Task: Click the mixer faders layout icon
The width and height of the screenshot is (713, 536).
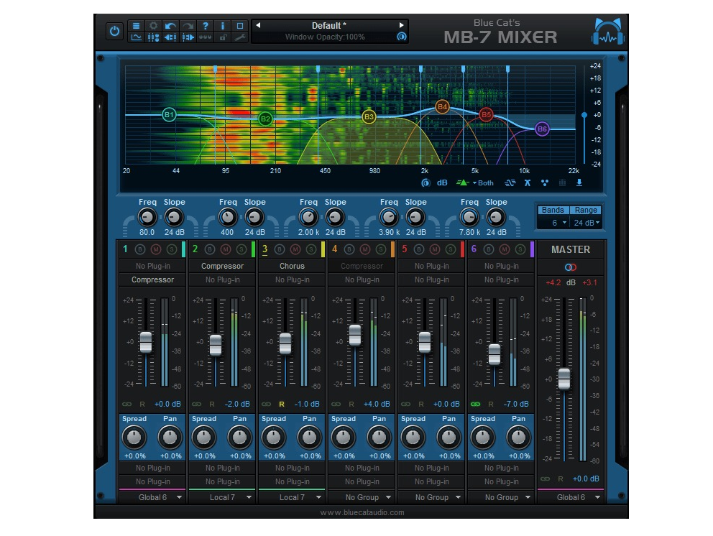Action: click(x=153, y=38)
